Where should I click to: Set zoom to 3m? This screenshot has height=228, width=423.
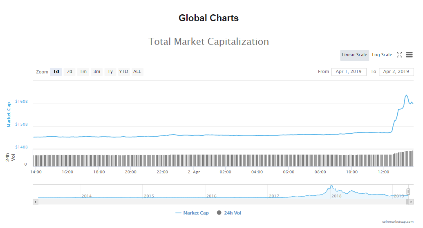pos(97,72)
